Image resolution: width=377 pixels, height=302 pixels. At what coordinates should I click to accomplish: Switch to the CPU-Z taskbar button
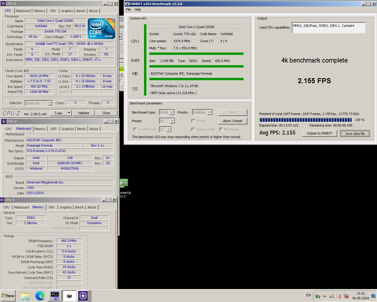coord(83,296)
